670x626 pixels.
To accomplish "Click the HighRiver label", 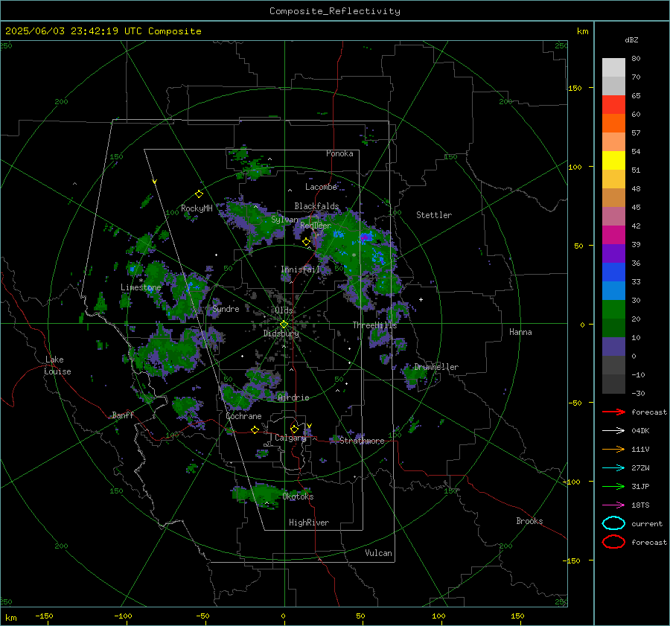I will tap(309, 523).
